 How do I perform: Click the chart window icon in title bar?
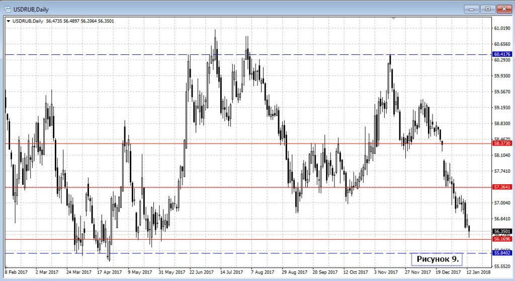point(8,9)
